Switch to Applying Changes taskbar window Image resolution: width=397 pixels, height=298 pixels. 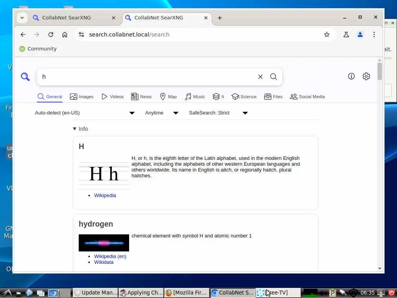coord(141,293)
